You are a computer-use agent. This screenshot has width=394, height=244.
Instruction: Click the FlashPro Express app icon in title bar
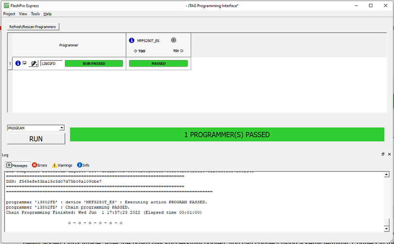coord(6,5)
